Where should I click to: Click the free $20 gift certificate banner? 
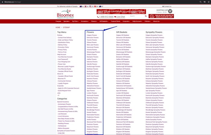coord(121,11)
